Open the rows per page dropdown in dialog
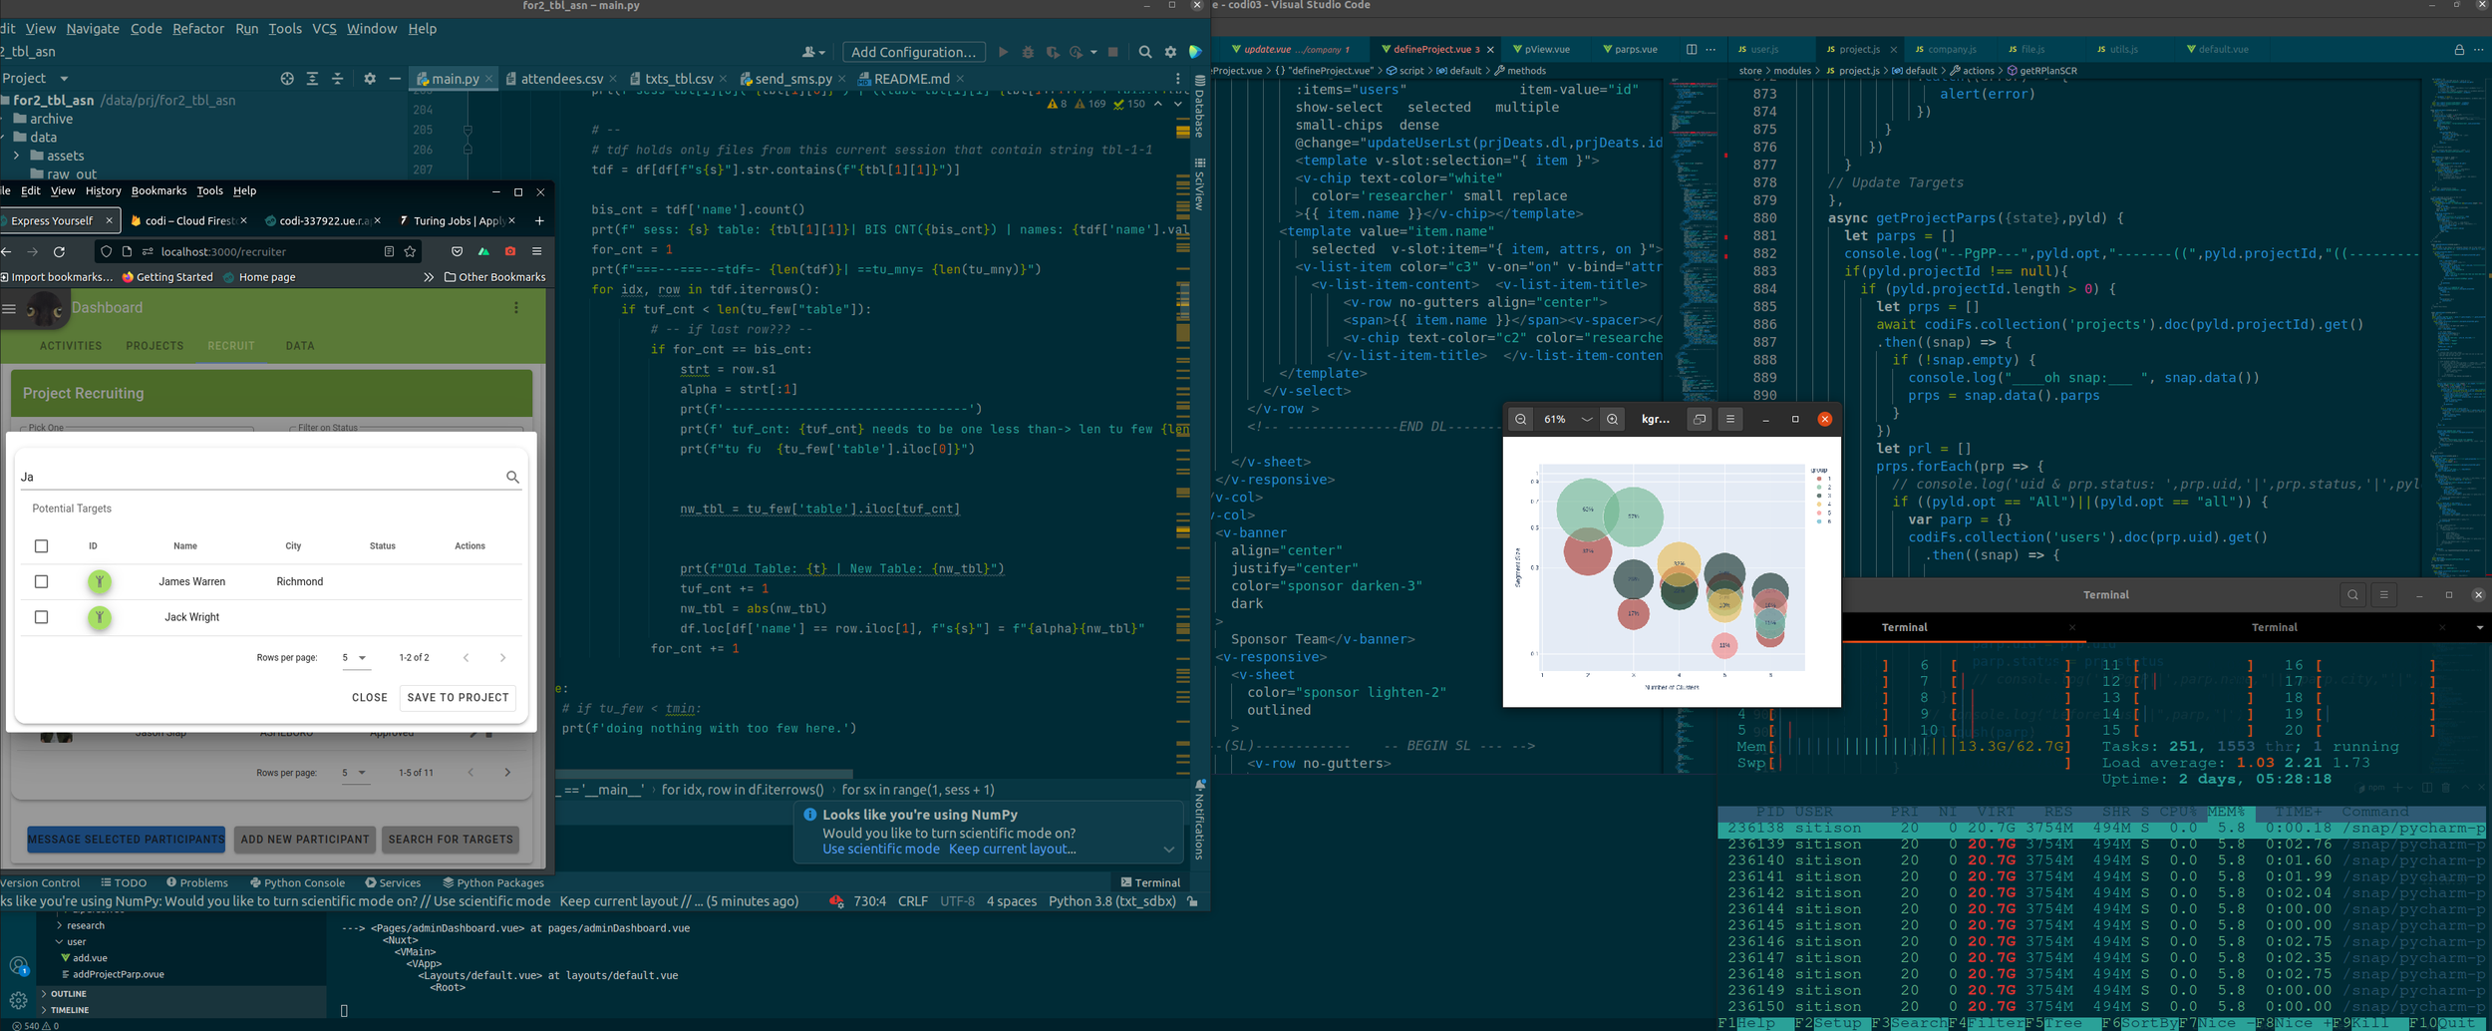 tap(355, 658)
